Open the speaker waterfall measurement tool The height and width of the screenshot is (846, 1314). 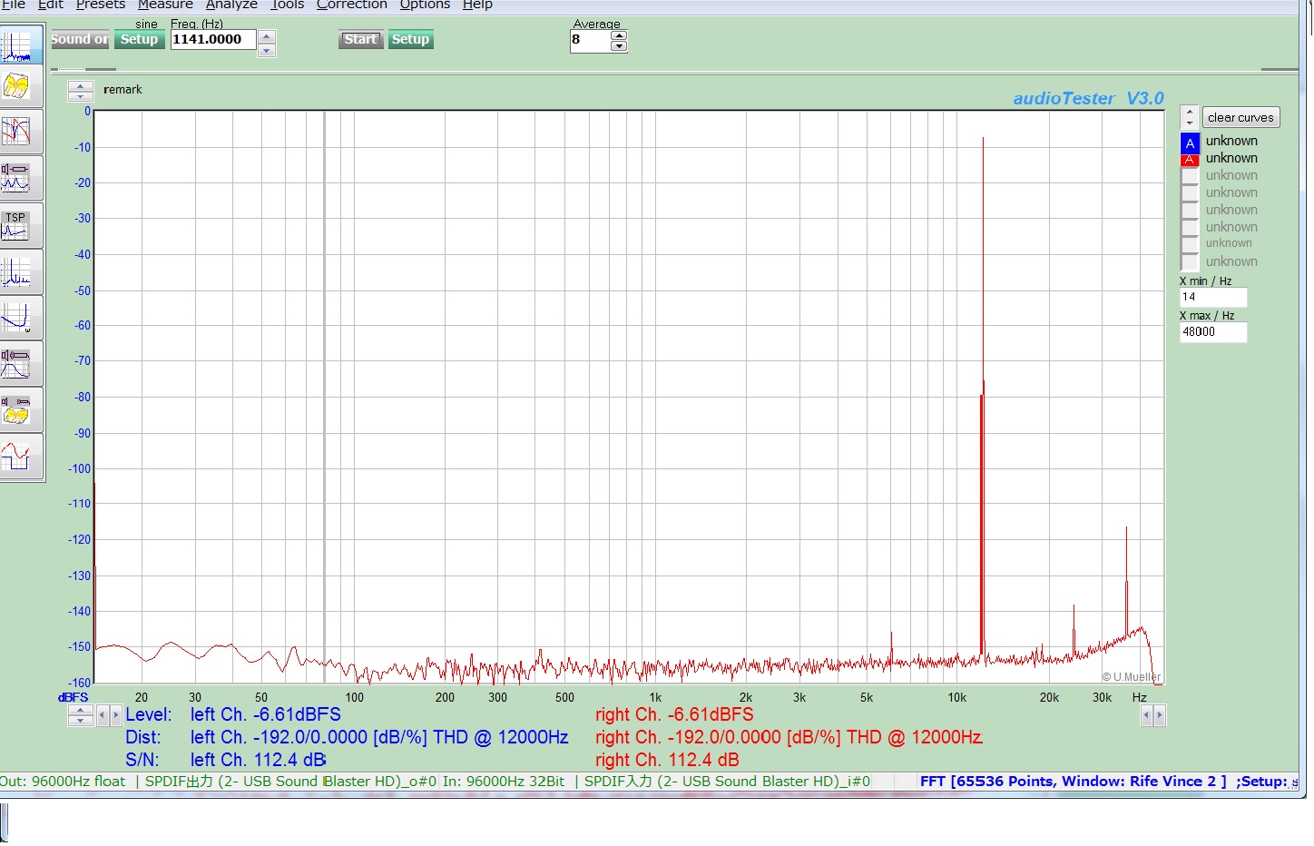(x=19, y=409)
